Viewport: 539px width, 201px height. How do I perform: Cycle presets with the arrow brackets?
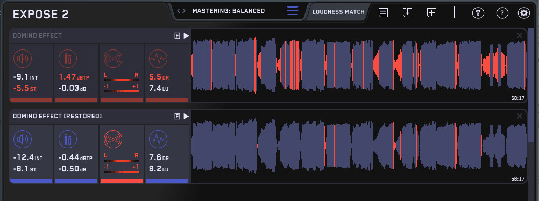point(181,11)
